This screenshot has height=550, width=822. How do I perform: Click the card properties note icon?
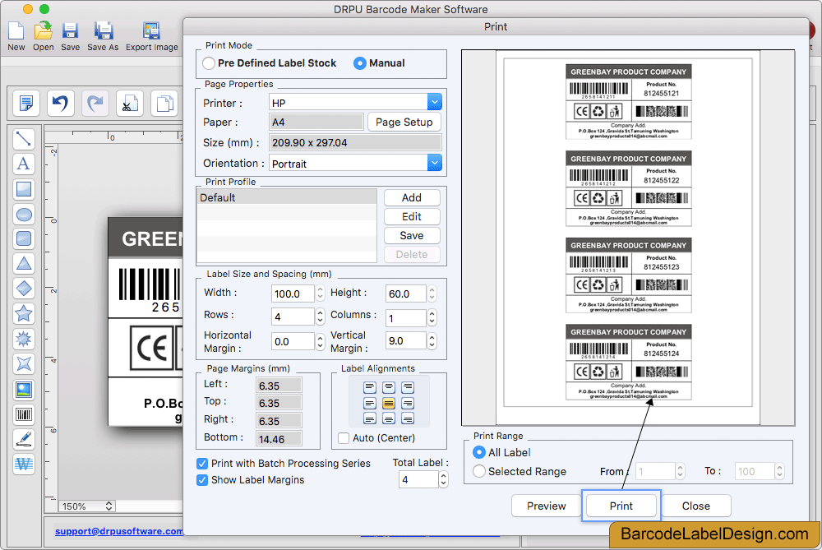[x=25, y=103]
